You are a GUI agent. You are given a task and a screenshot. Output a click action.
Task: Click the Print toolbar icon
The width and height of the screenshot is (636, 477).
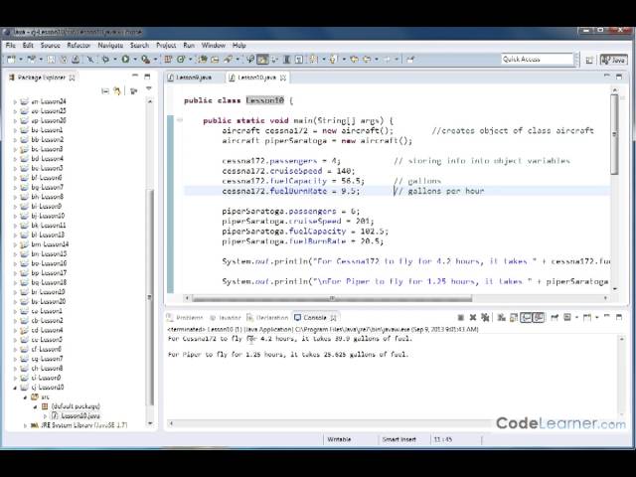[x=76, y=60]
